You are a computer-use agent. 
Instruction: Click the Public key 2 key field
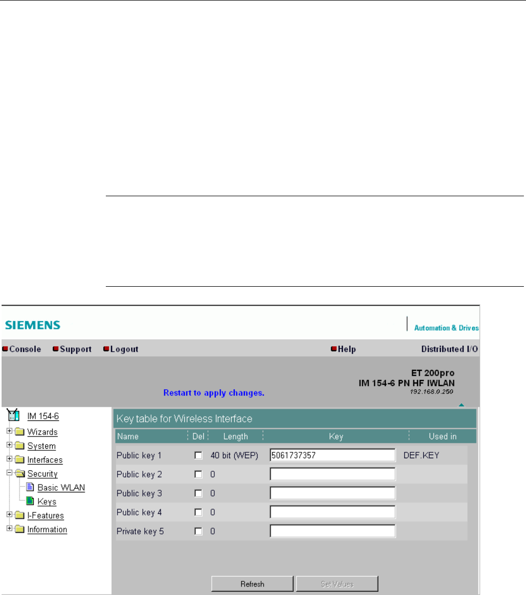tap(332, 474)
